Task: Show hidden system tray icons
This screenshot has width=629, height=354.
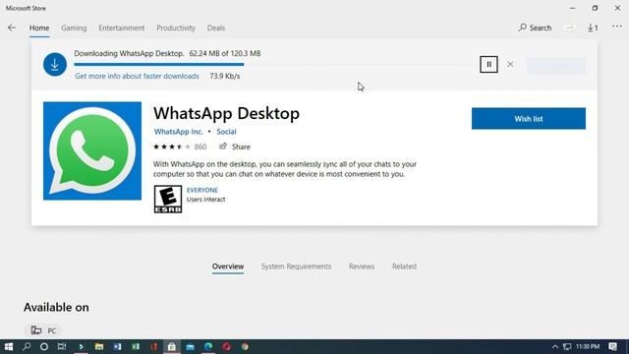Action: pyautogui.click(x=555, y=347)
